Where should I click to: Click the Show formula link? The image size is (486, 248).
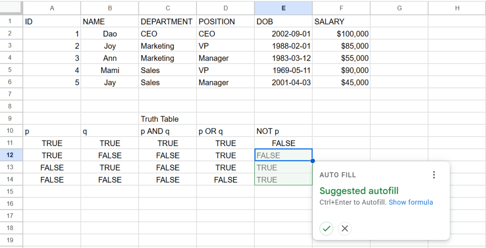[411, 202]
